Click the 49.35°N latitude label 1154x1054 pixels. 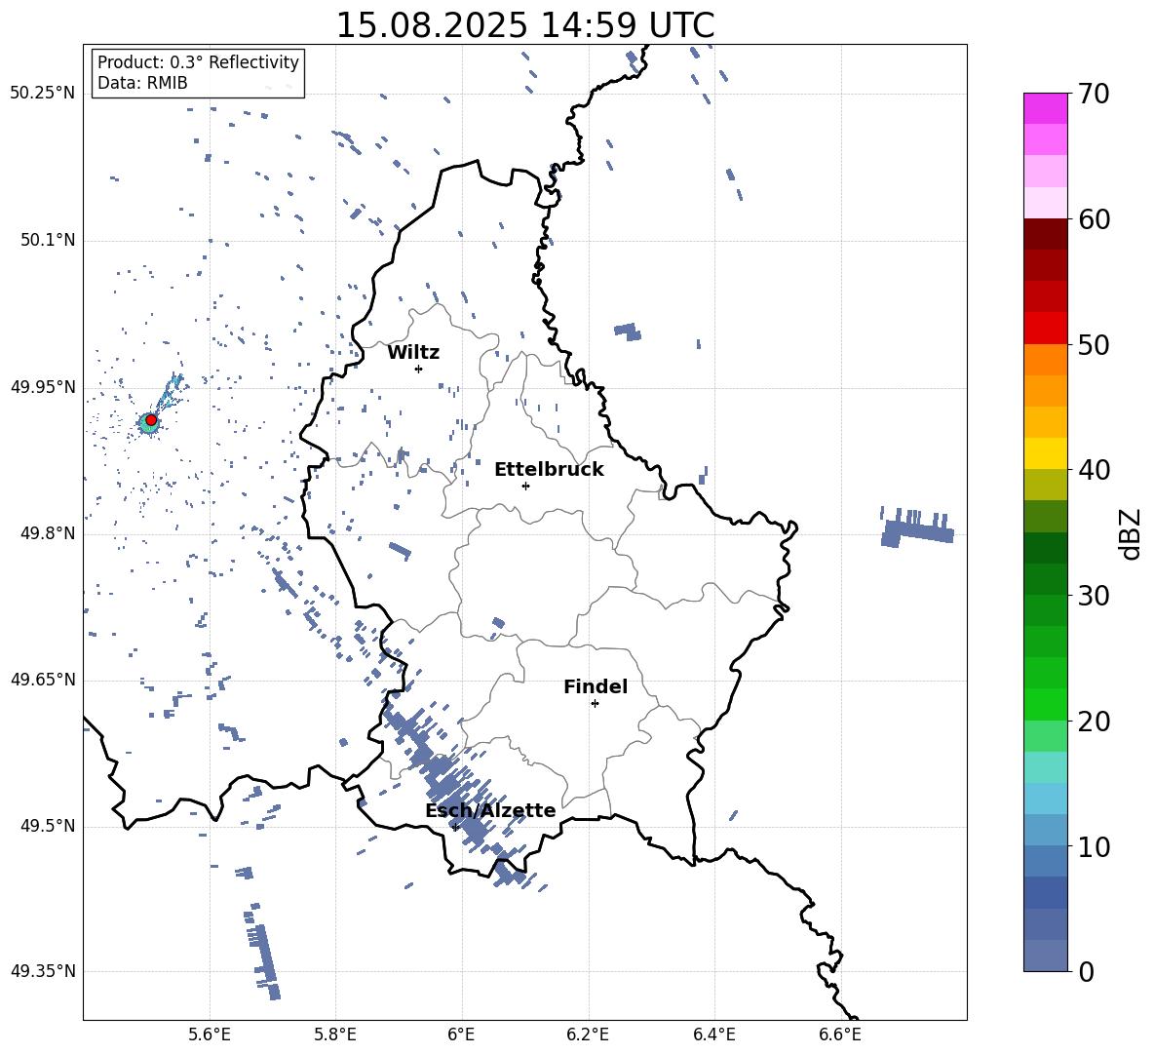pyautogui.click(x=43, y=971)
